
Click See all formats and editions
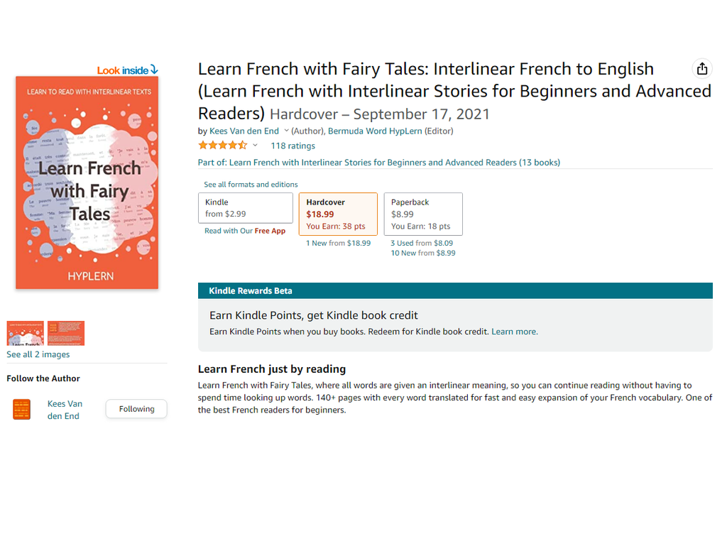[251, 185]
